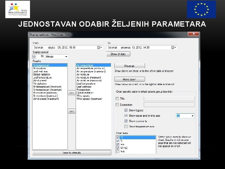Select Leaf temperature in left Graphs list
Screen dimensions: 225x169
coord(50,78)
